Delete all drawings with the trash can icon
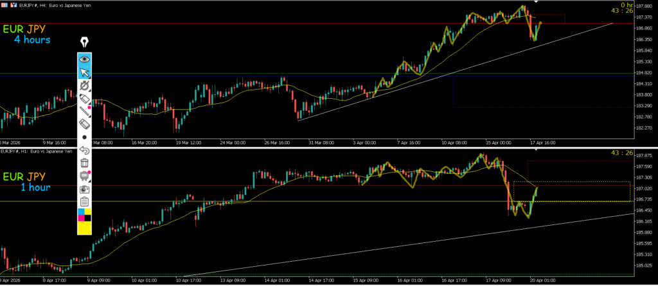The height and width of the screenshot is (286, 658). (85, 163)
